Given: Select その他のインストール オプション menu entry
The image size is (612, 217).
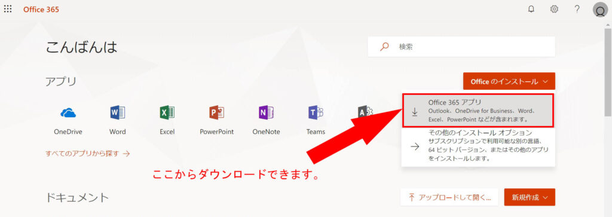Looking at the screenshot, I should (478, 146).
